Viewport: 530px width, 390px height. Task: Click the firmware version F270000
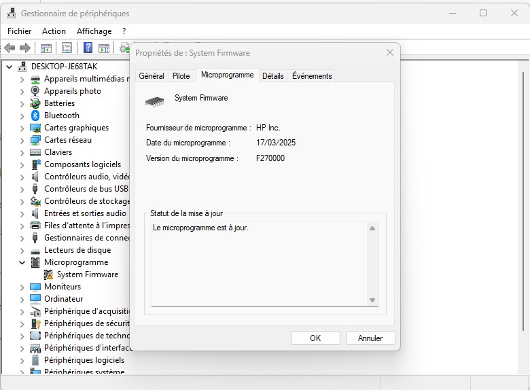[x=270, y=158]
